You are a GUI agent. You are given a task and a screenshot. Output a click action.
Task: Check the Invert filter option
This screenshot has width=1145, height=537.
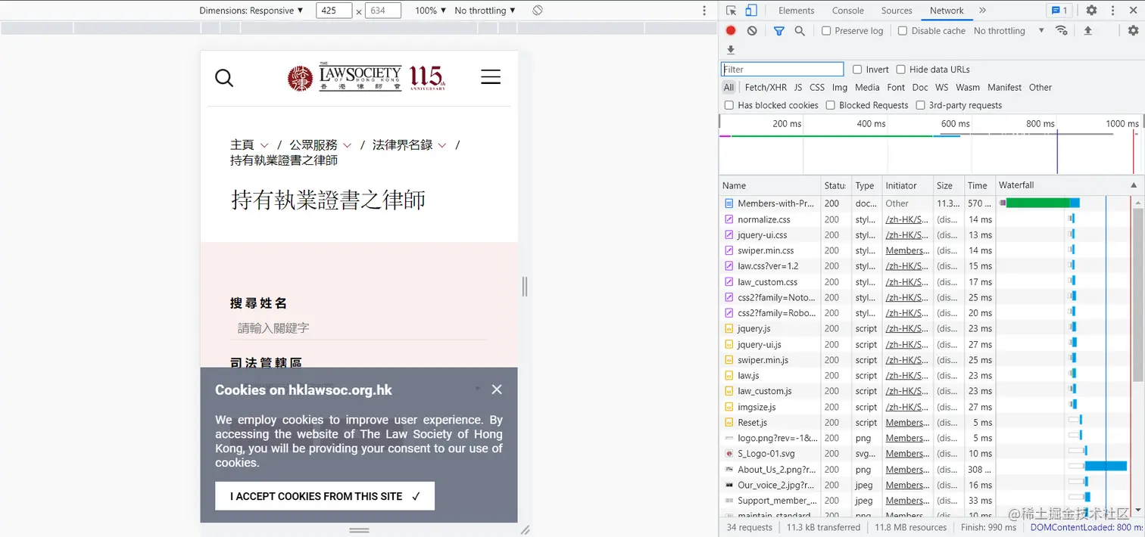[857, 70]
